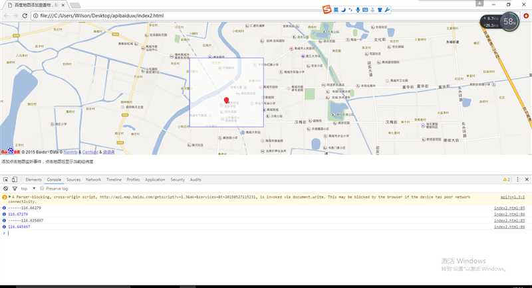Open index2.html source link for 116.645697
This screenshot has width=532, height=288.
pyautogui.click(x=509, y=227)
